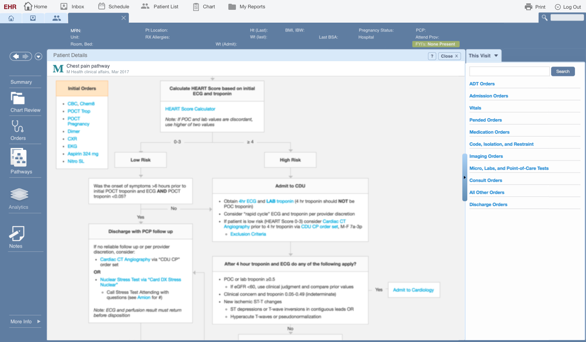Click the CDU CP order set link
Image resolution: width=586 pixels, height=342 pixels.
319,226
